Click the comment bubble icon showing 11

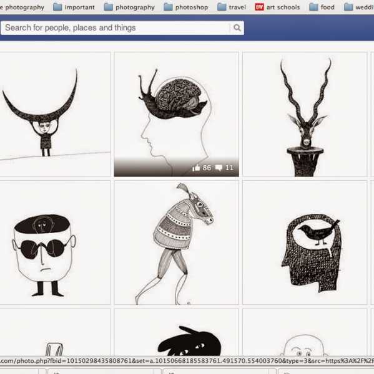219,168
